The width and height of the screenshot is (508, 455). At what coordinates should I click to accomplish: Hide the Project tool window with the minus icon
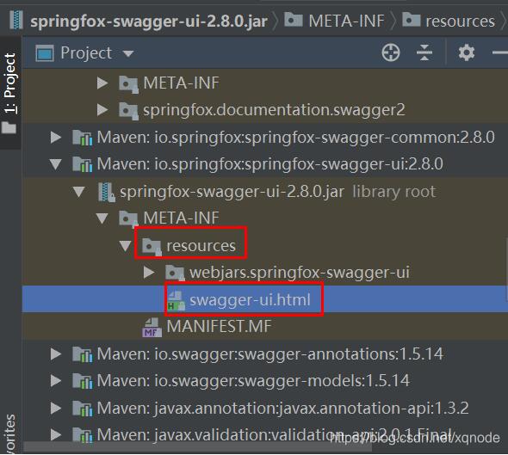tap(500, 52)
